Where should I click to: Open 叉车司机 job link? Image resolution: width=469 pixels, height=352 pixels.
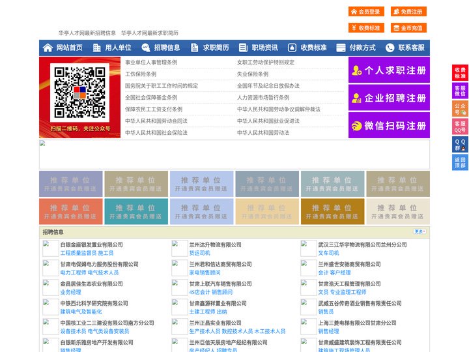[328, 253]
